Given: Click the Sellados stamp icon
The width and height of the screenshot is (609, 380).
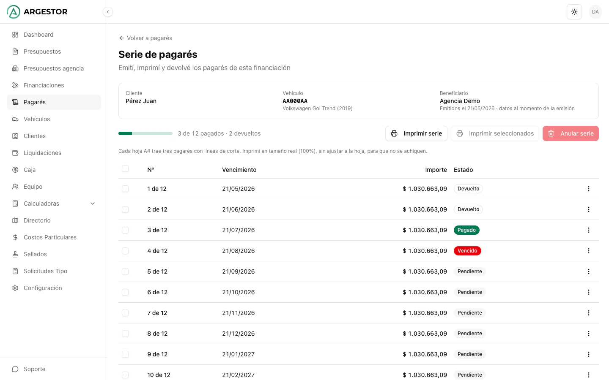Looking at the screenshot, I should coord(15,254).
